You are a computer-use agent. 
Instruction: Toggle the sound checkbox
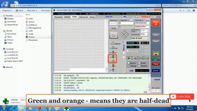tap(153, 80)
